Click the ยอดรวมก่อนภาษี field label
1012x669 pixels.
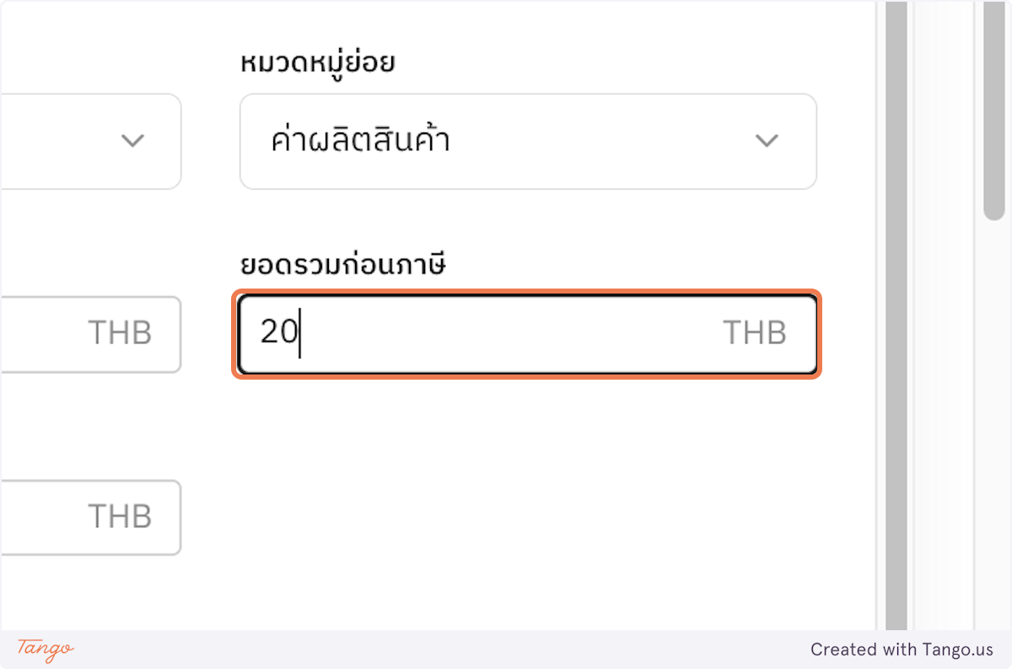click(x=342, y=264)
